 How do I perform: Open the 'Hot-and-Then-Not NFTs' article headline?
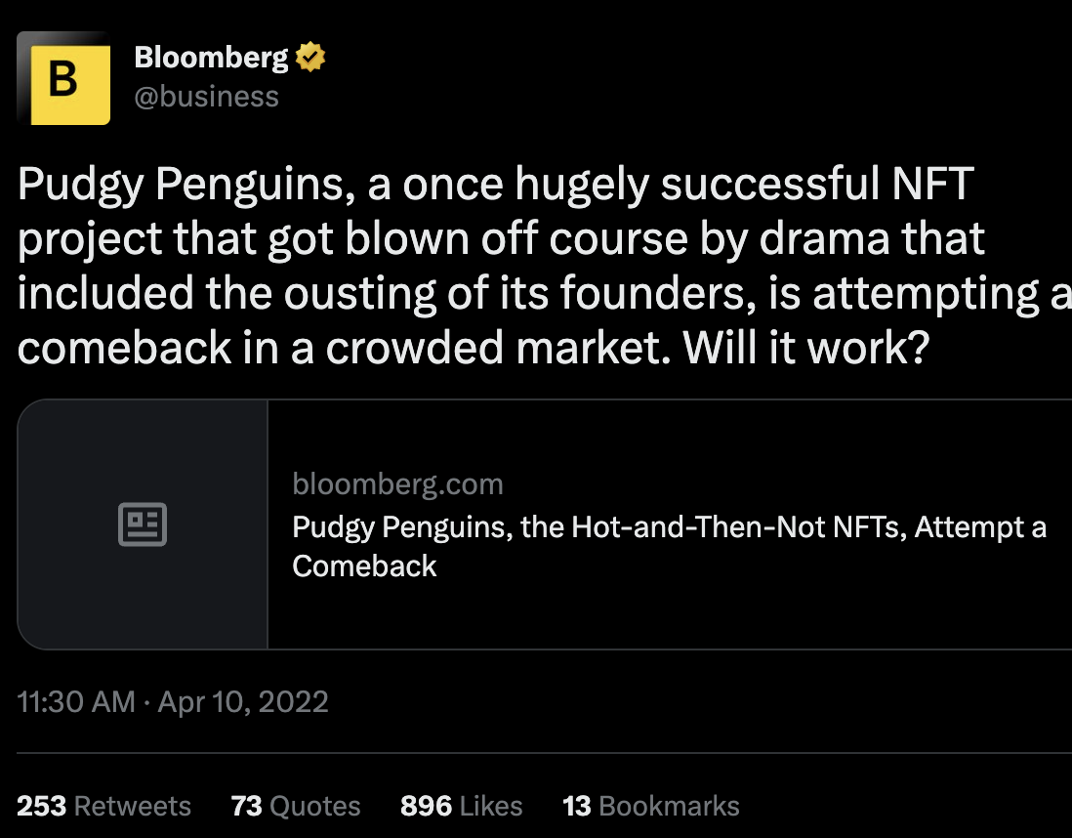click(669, 527)
